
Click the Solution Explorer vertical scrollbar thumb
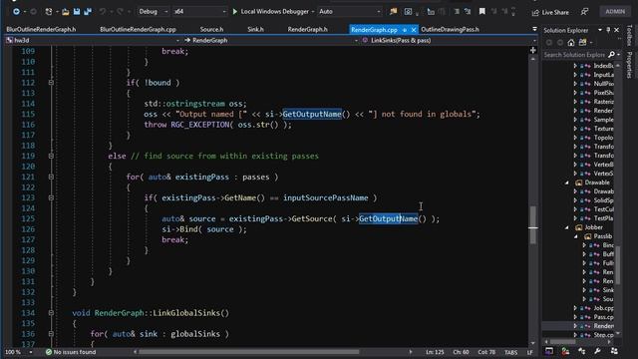point(618,265)
